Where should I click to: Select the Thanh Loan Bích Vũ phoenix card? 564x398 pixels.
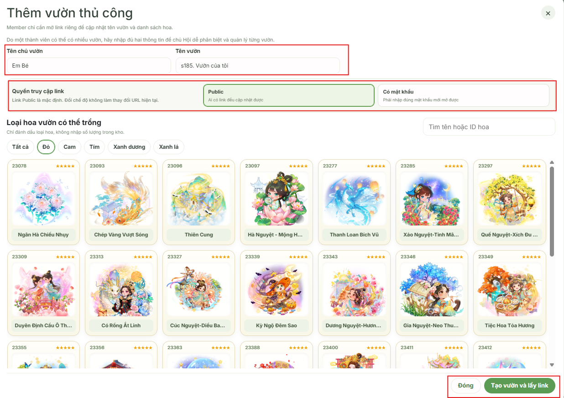354,202
